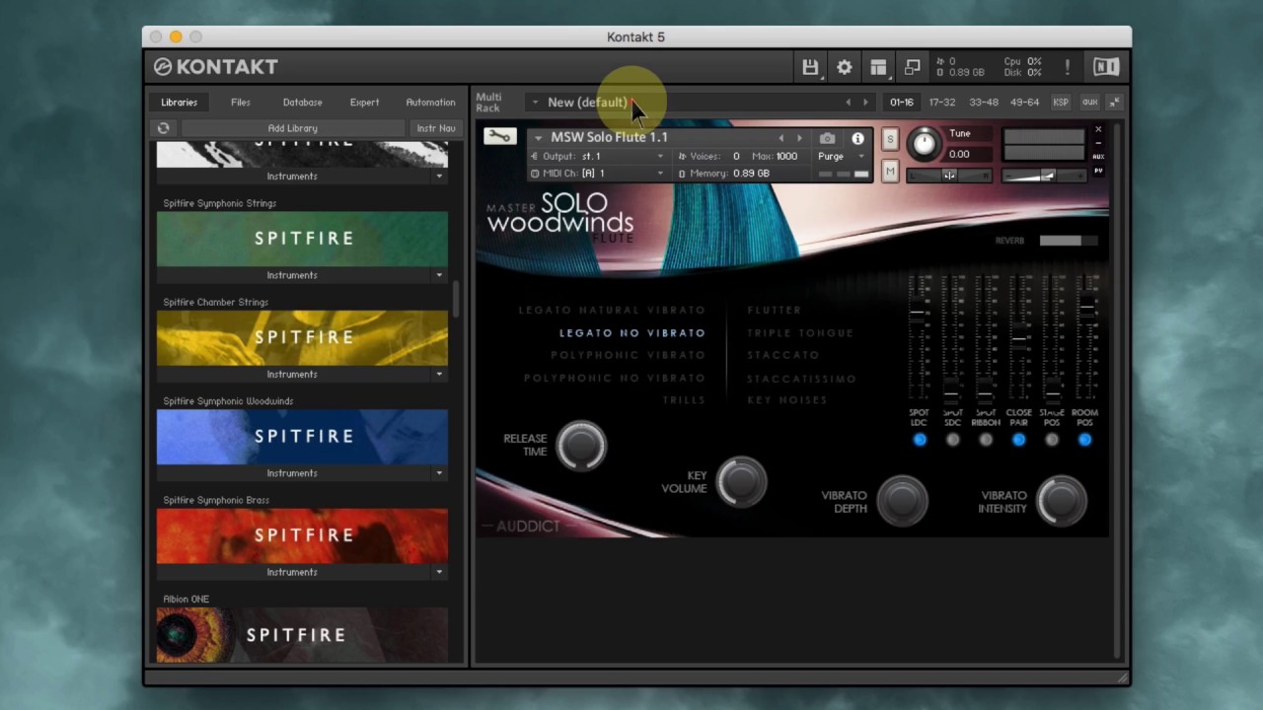
Task: Solo the MSW Solo Flute instrument
Action: click(x=890, y=140)
